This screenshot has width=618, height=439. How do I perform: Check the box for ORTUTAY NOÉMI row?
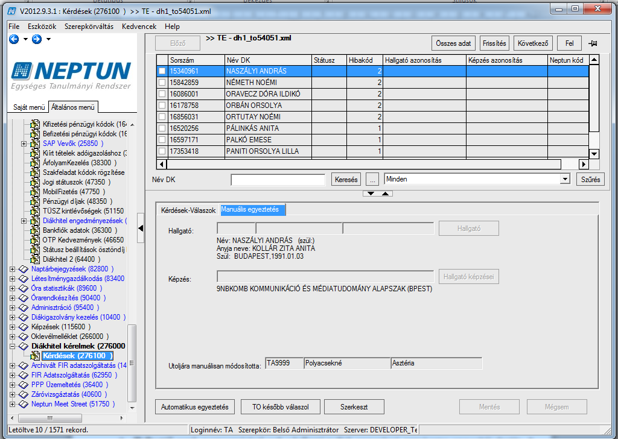[162, 117]
